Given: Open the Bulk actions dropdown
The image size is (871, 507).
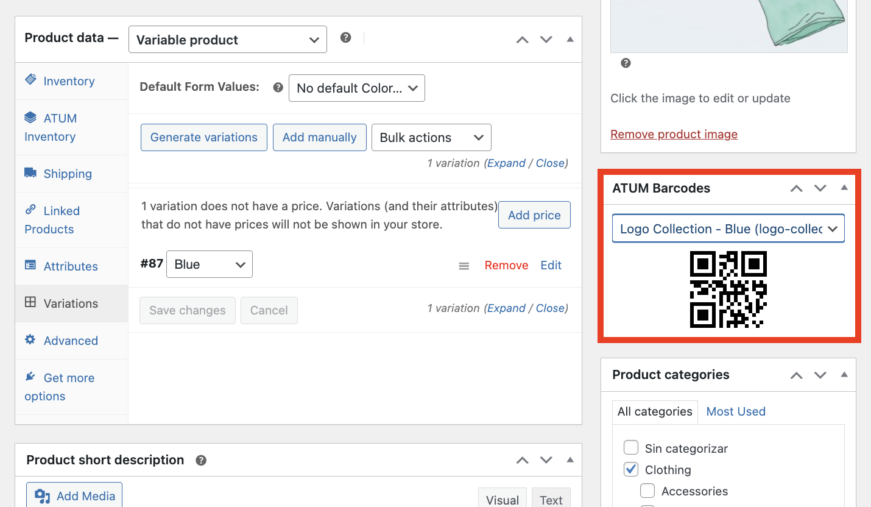Looking at the screenshot, I should tap(431, 138).
